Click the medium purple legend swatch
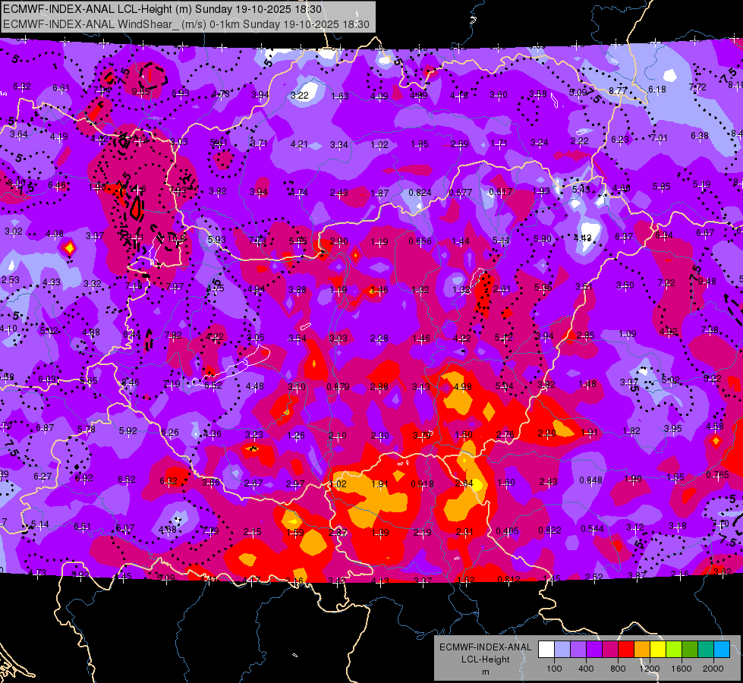The height and width of the screenshot is (683, 743). pyautogui.click(x=578, y=650)
